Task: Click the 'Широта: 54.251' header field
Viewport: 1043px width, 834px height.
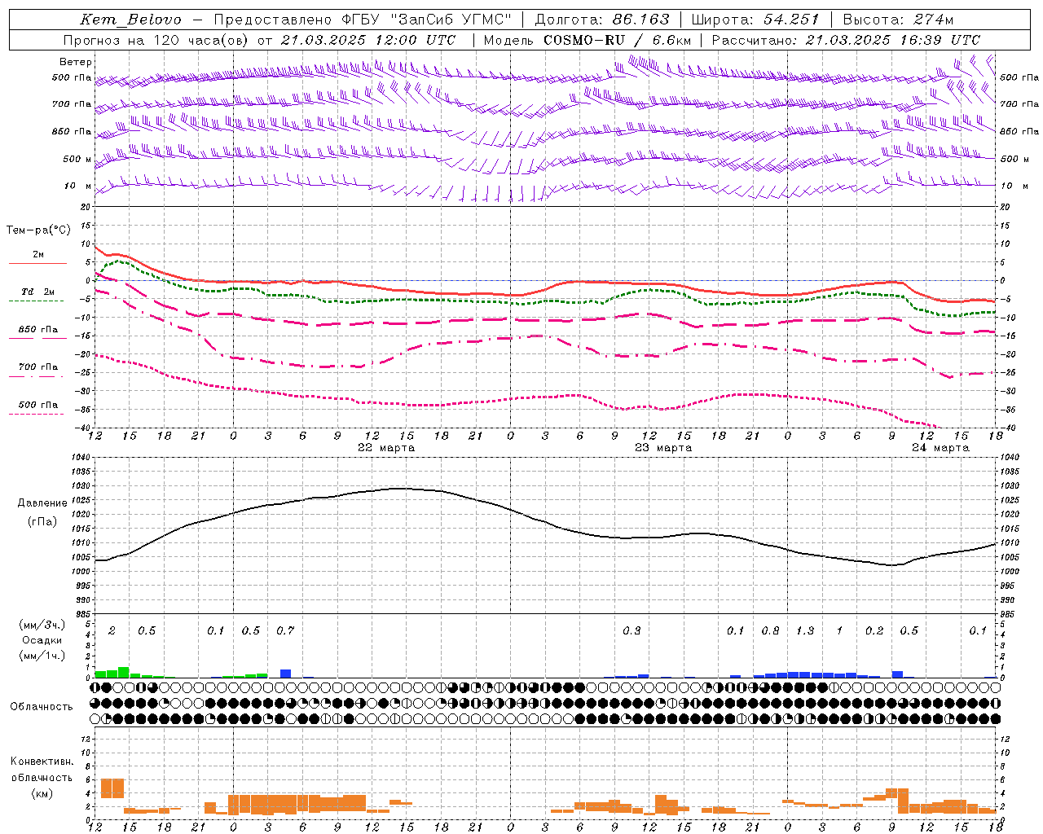Action: tap(755, 20)
